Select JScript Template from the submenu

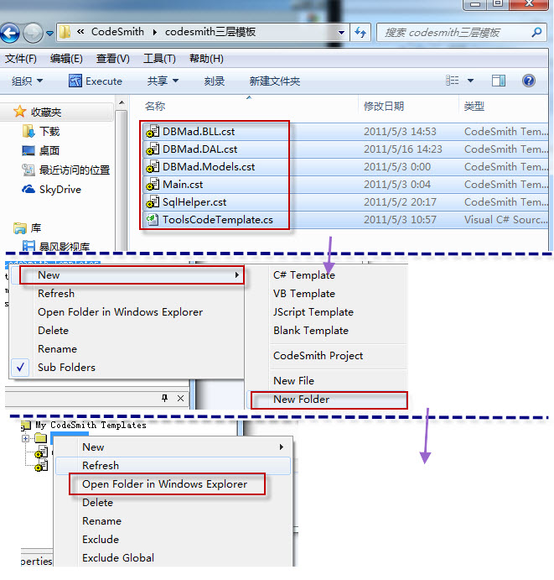(x=313, y=312)
